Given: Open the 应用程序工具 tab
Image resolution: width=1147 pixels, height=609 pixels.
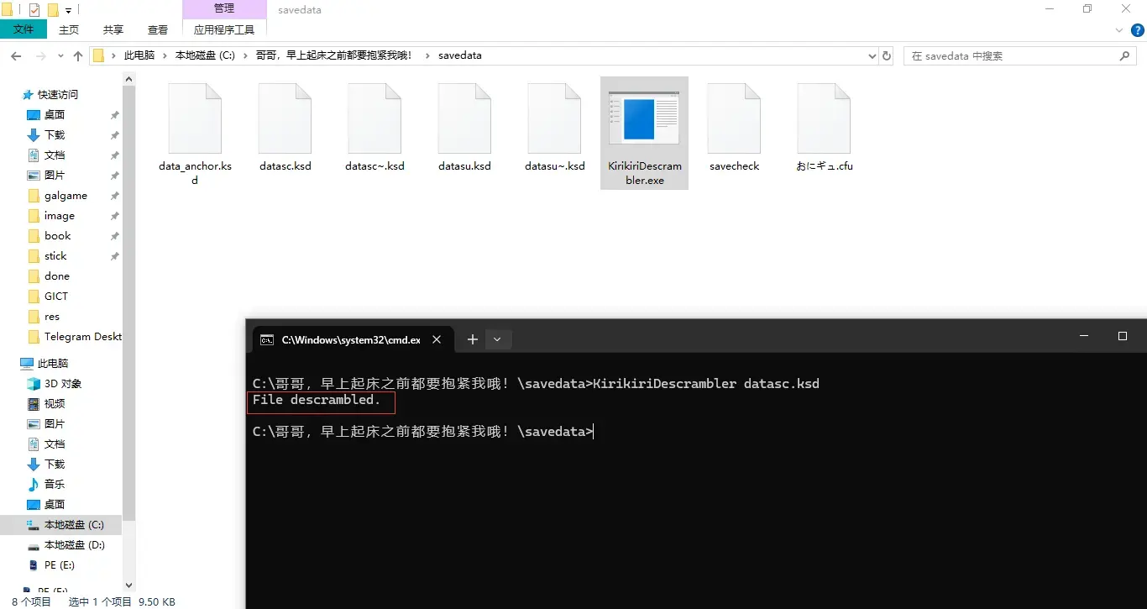Looking at the screenshot, I should [x=224, y=29].
